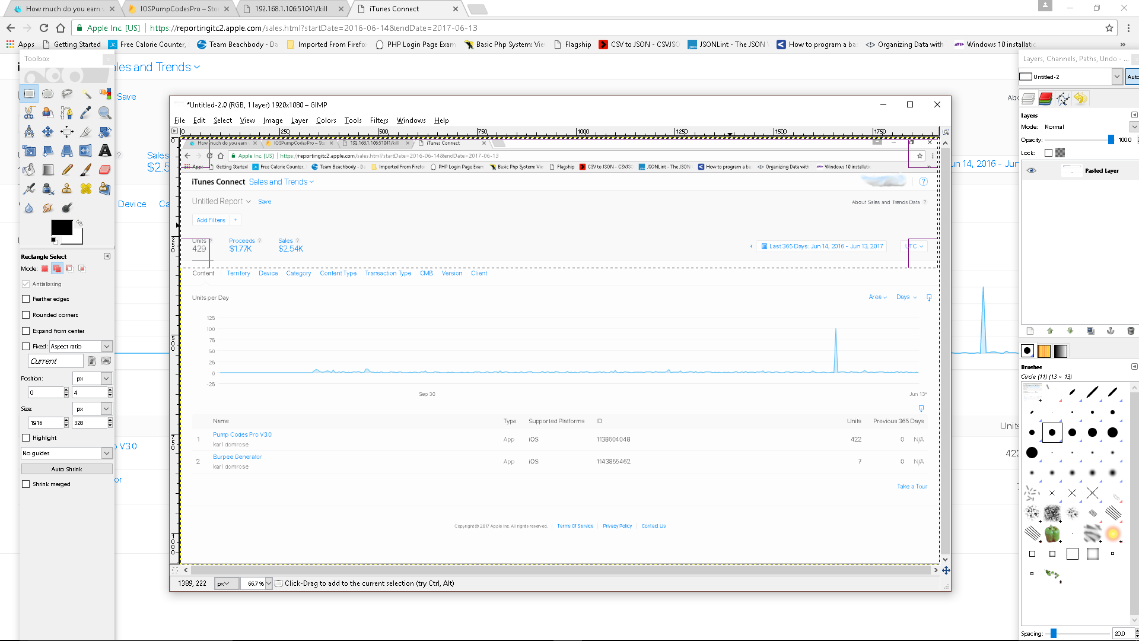Select the Paintbrush tool
The height and width of the screenshot is (641, 1139).
pyautogui.click(x=86, y=170)
